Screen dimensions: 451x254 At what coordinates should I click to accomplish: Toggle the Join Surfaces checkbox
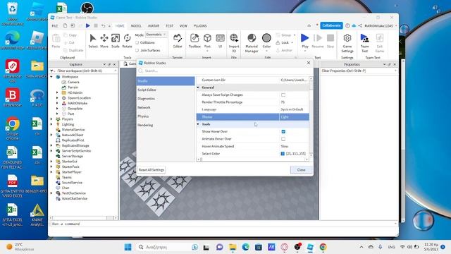click(x=137, y=50)
